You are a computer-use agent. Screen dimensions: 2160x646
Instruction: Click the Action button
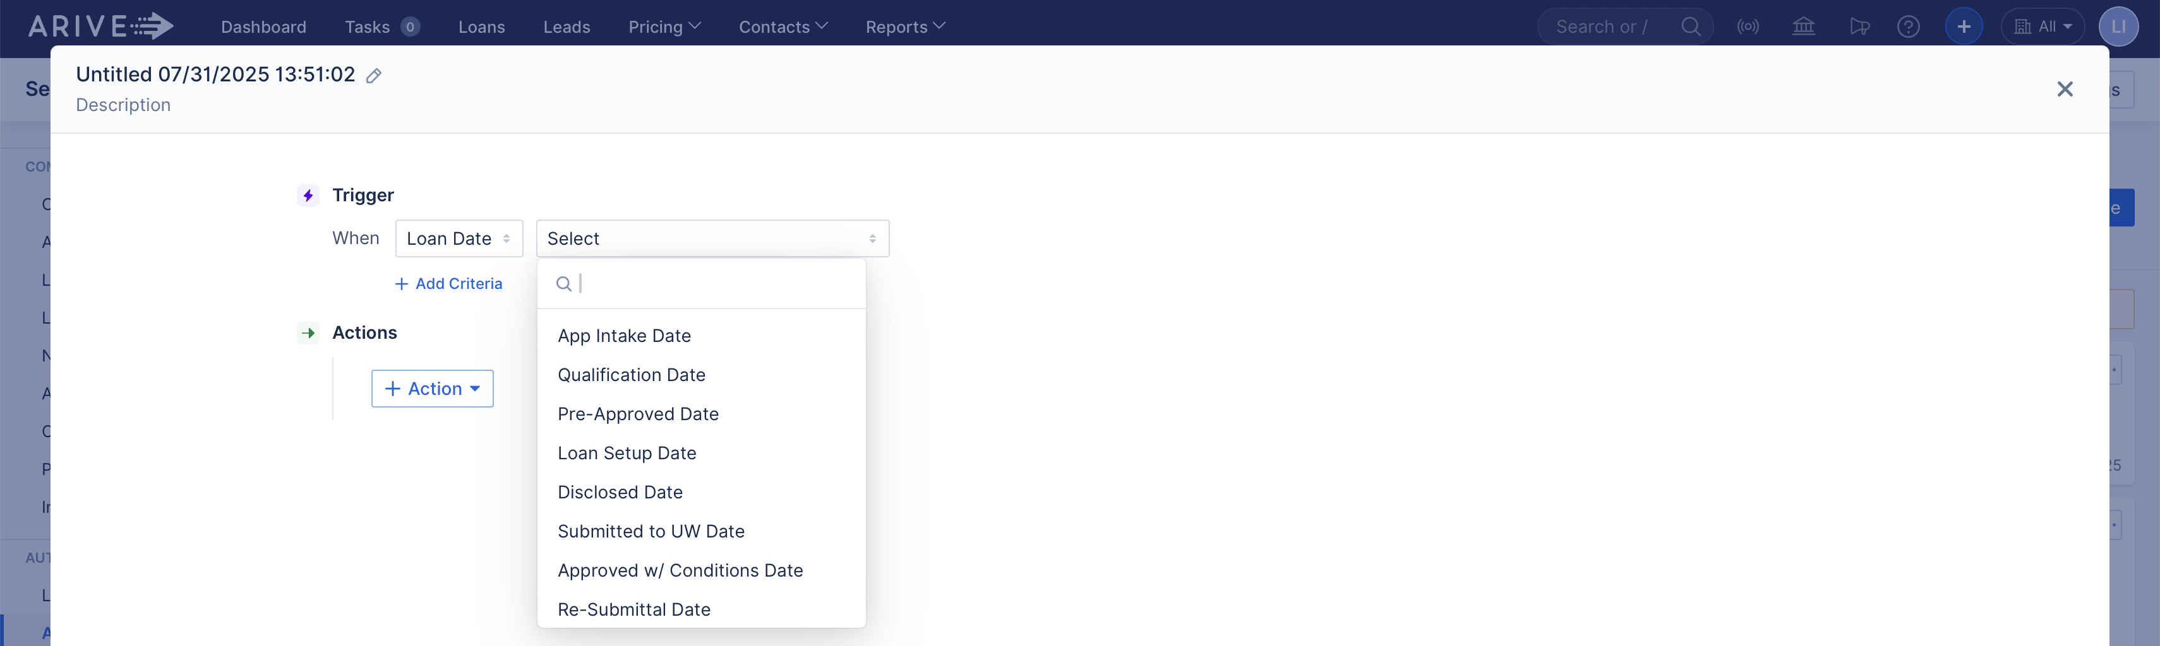click(x=432, y=388)
